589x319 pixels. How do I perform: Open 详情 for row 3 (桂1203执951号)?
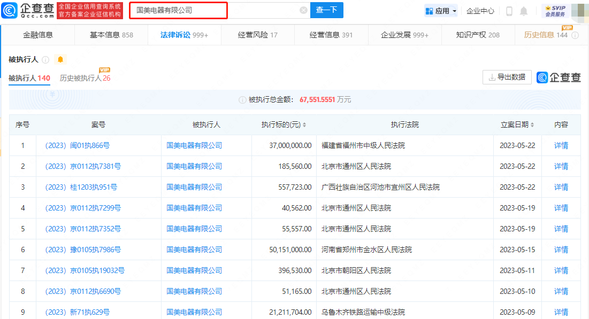point(561,187)
